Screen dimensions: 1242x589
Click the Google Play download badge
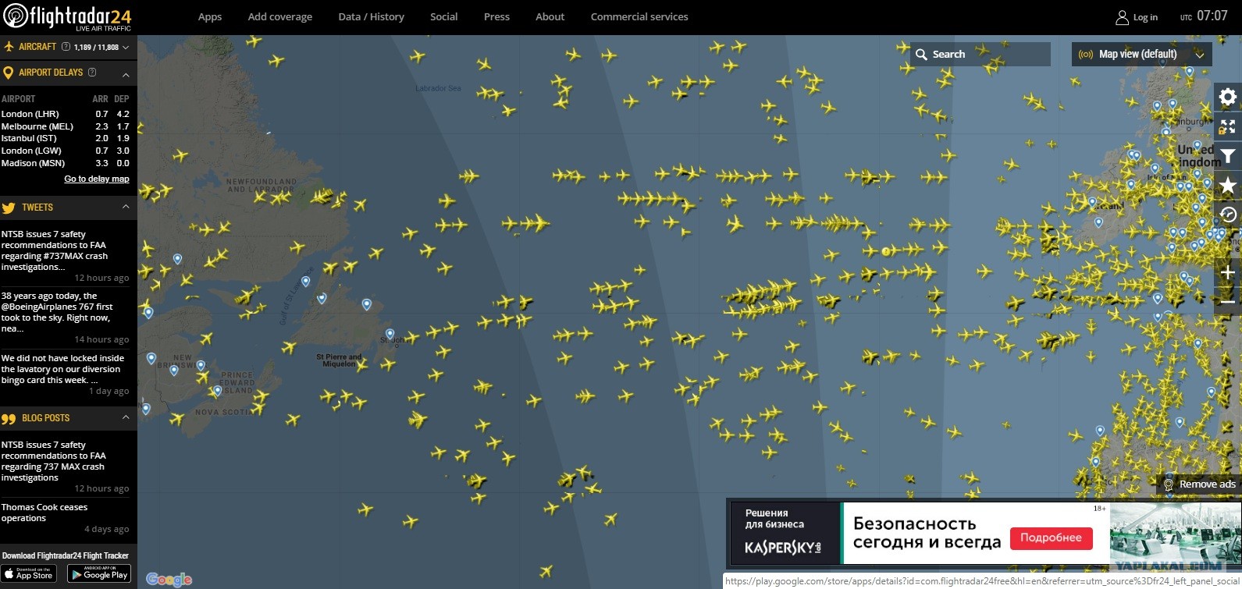point(99,573)
